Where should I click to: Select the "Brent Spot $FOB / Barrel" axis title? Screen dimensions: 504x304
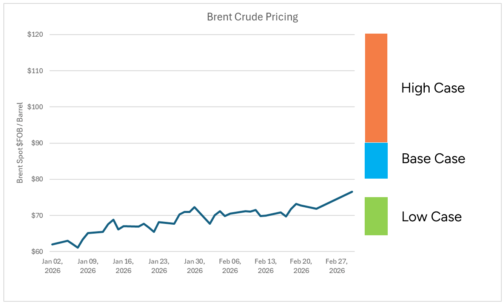20,143
